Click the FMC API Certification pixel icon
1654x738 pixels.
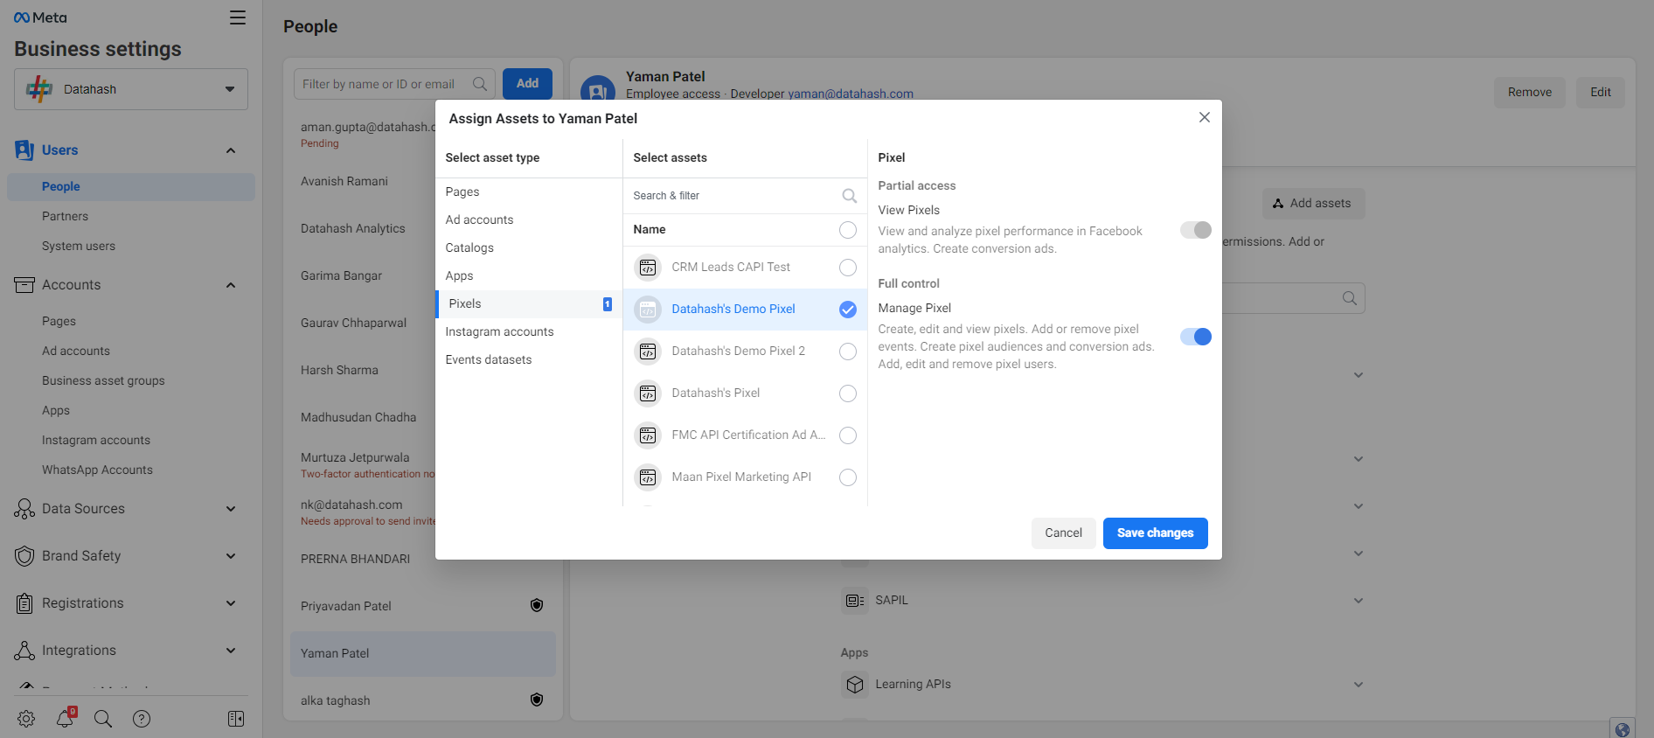coord(648,435)
